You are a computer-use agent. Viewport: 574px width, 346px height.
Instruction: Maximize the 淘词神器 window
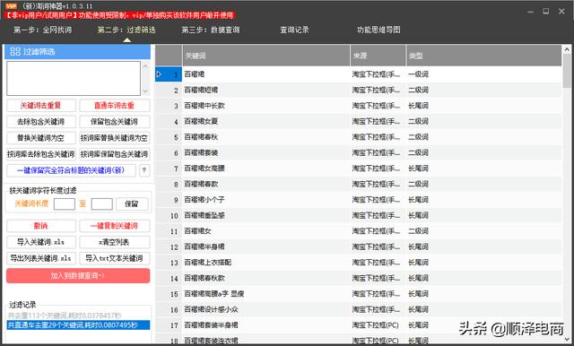tap(546, 12)
